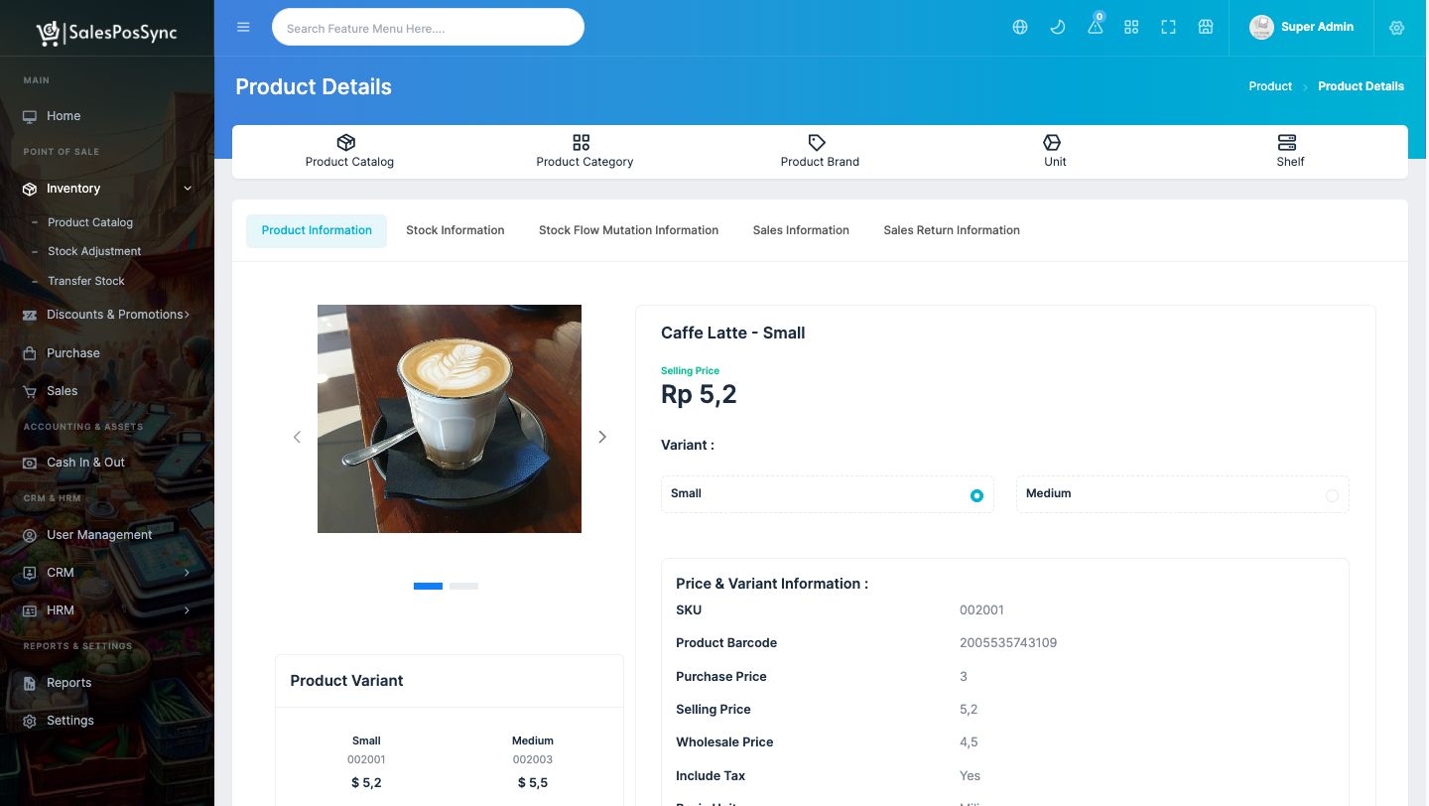Screen dimensions: 1429x806
Task: Click the Include Tax value Yes
Action: click(x=970, y=776)
